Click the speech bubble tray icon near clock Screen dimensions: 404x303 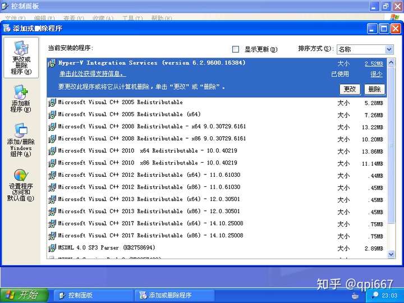coord(374,295)
